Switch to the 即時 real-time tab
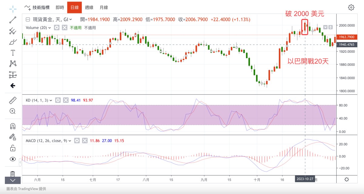Viewport: 364px width, 194px height. click(60, 7)
